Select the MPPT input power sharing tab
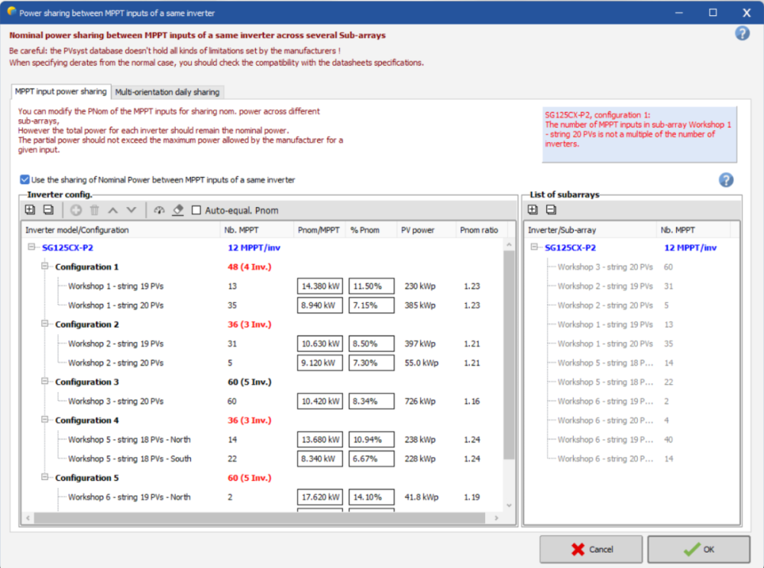The height and width of the screenshot is (568, 764). pyautogui.click(x=61, y=92)
